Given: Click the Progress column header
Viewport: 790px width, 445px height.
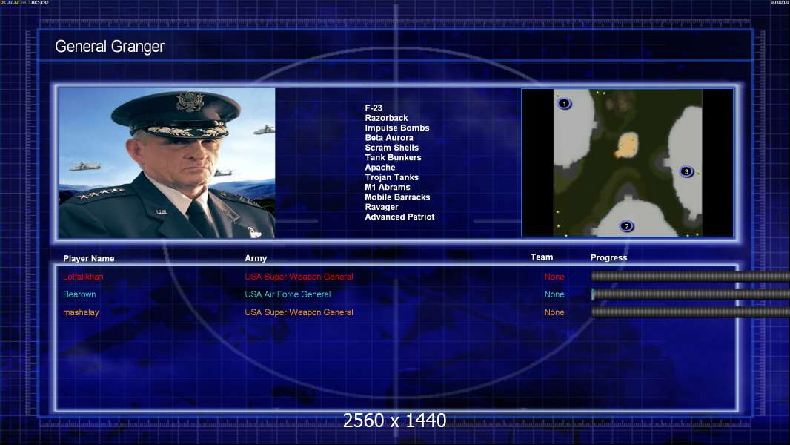Looking at the screenshot, I should coord(608,257).
